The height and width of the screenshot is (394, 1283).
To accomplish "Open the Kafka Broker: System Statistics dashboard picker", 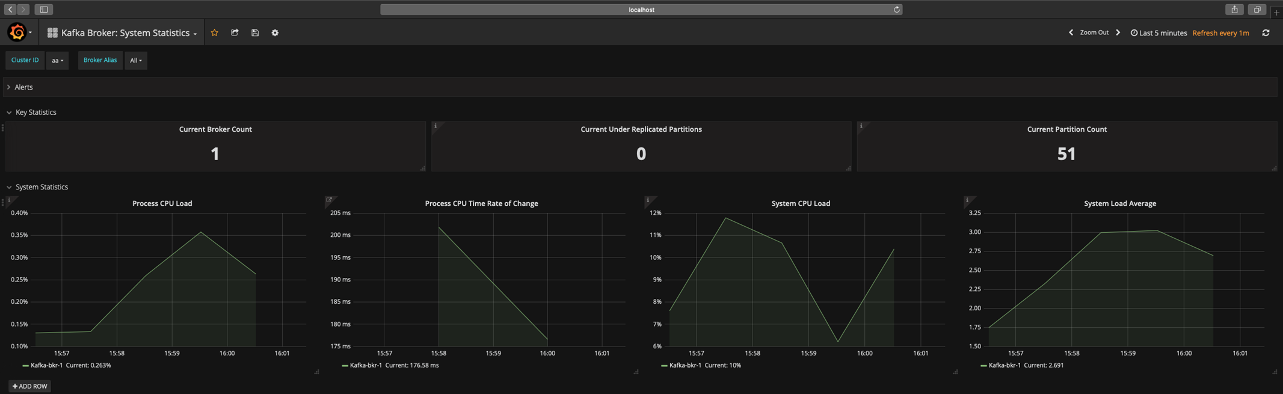I will (x=122, y=33).
